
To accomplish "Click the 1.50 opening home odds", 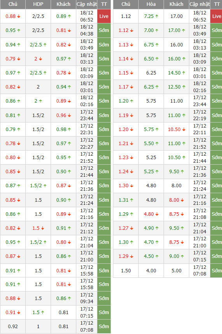I will tap(126, 270).
